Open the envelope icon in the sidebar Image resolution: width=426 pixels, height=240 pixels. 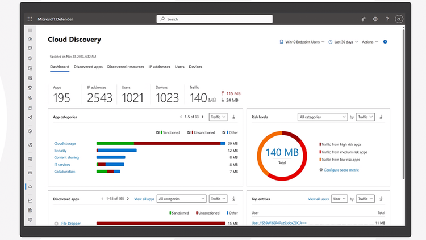click(x=30, y=173)
